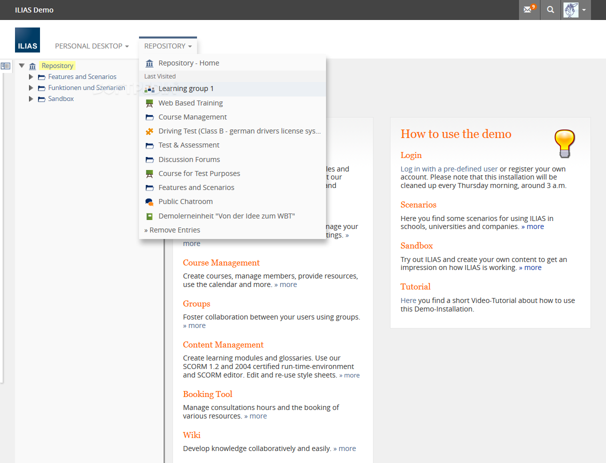The image size is (606, 463).
Task: Click the Test & Assessment folder icon
Action: pos(149,145)
